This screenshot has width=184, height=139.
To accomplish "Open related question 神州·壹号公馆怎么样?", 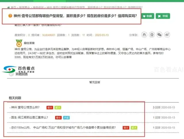I will click(x=25, y=107).
